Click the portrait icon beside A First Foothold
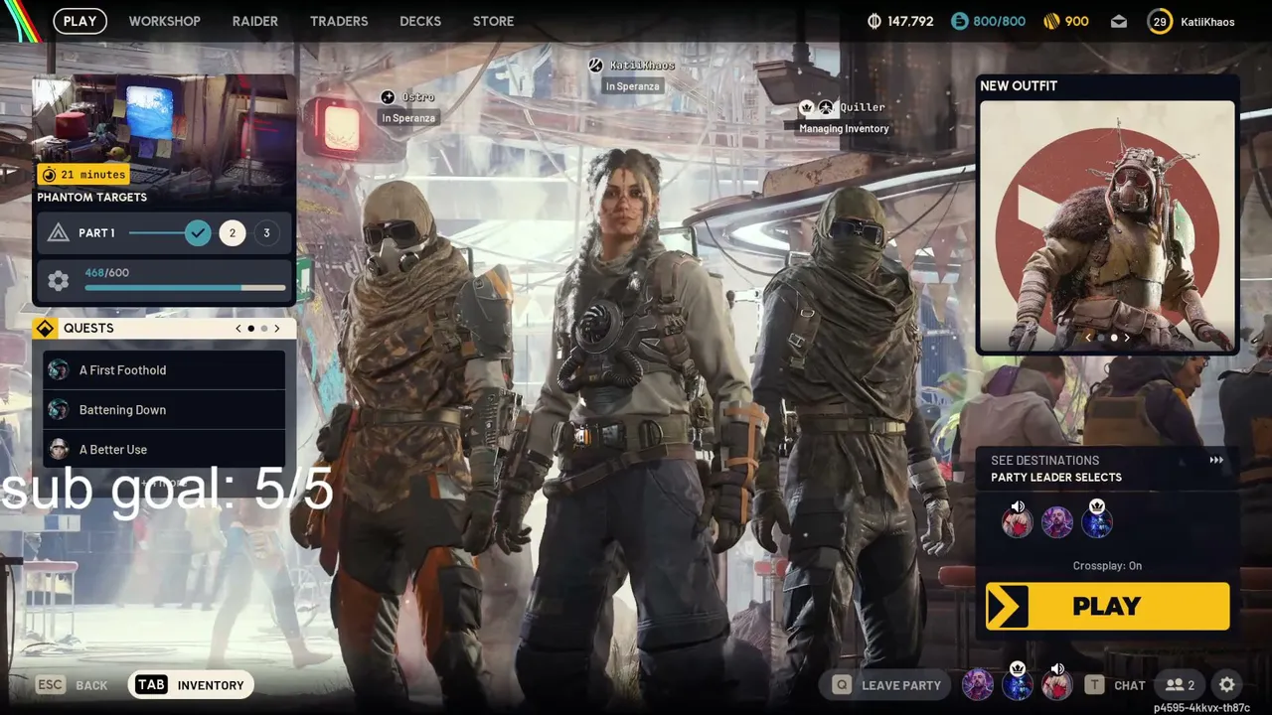 pyautogui.click(x=59, y=370)
